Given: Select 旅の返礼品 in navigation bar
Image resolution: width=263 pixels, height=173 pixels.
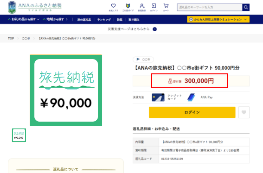Looking at the screenshot, I should pos(84,20).
